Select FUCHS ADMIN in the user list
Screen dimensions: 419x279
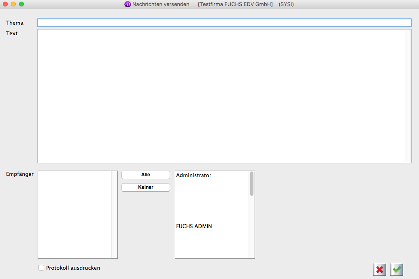coord(194,226)
